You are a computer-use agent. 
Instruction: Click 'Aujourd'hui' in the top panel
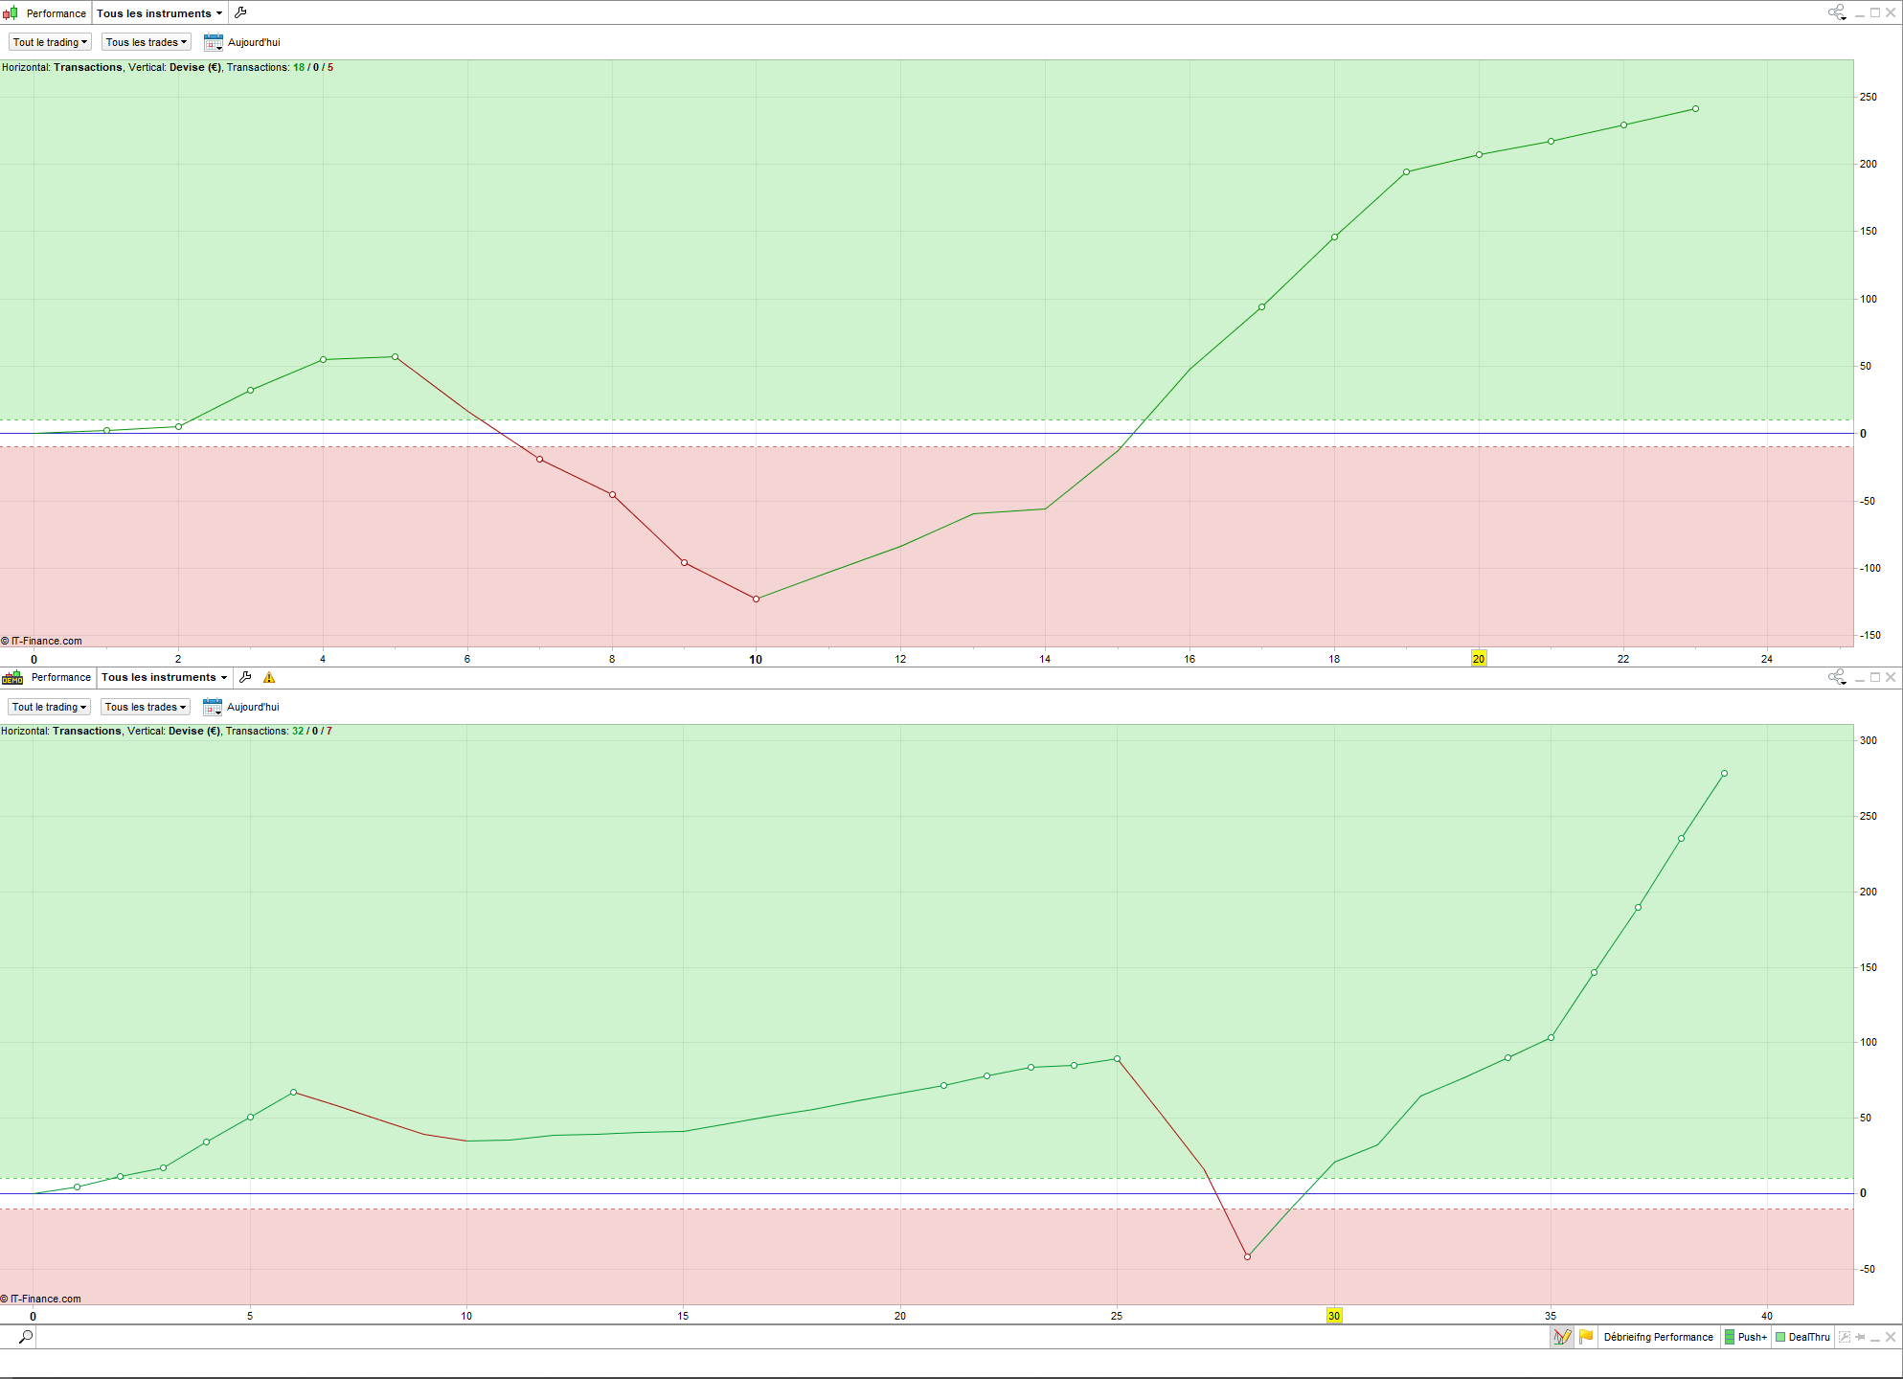(x=254, y=42)
